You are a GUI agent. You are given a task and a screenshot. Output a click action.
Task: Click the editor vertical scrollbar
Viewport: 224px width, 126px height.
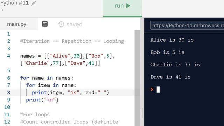(137, 78)
